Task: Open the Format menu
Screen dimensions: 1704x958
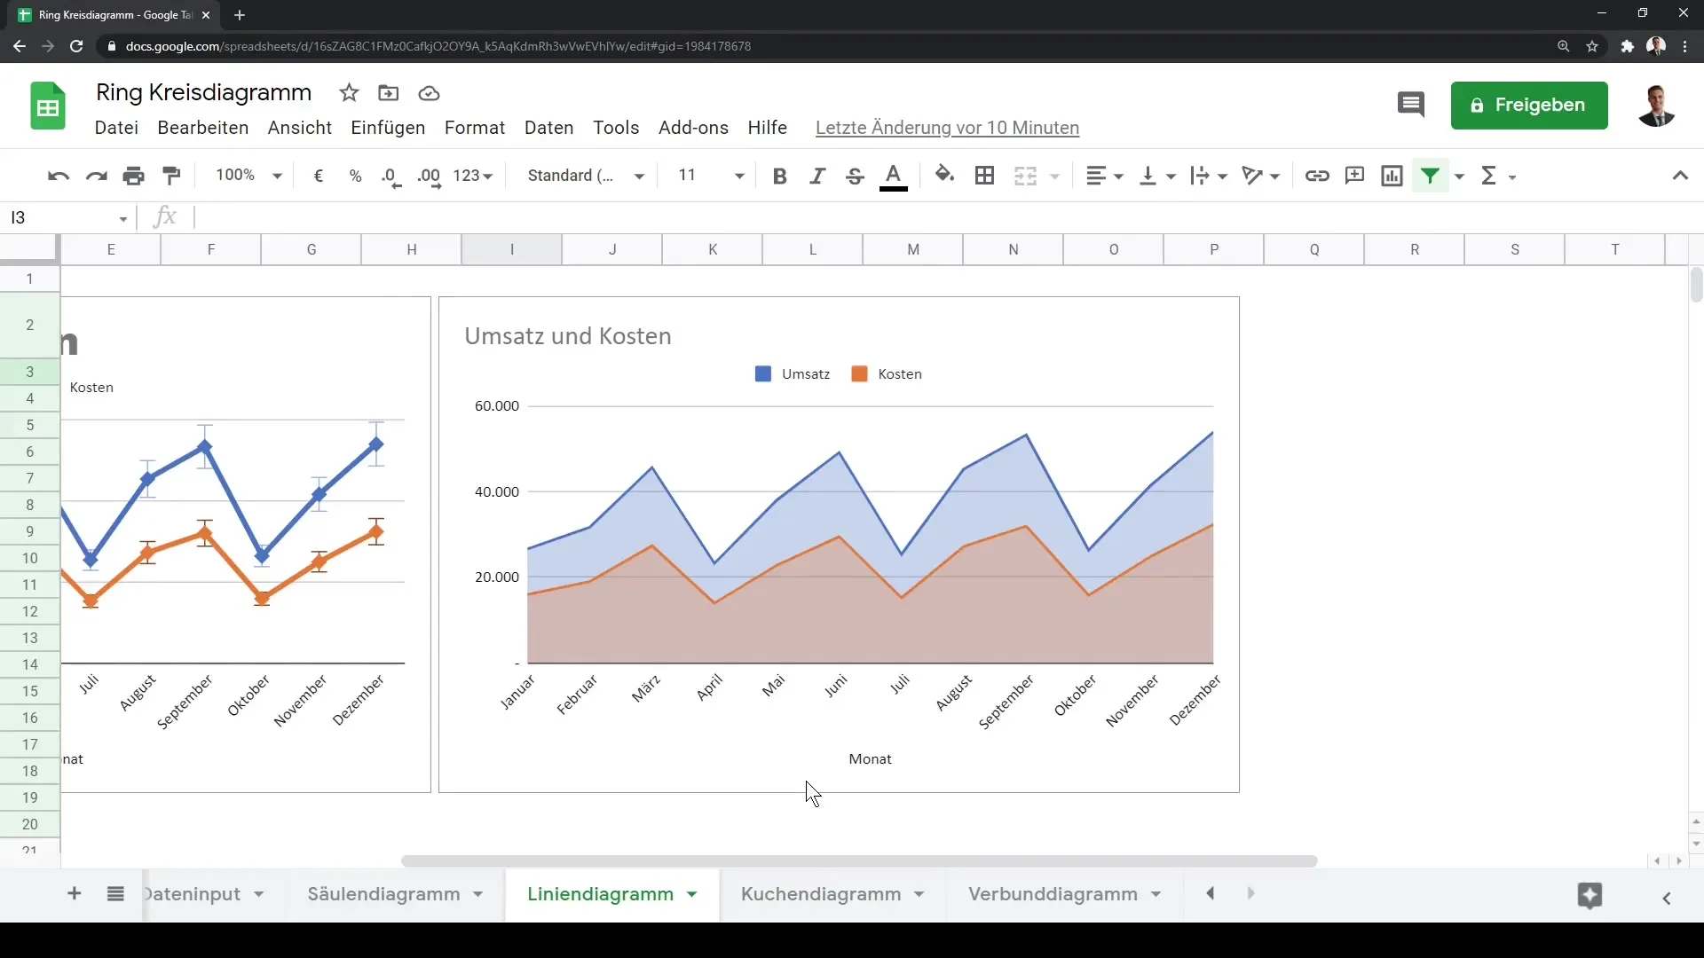Action: (475, 128)
